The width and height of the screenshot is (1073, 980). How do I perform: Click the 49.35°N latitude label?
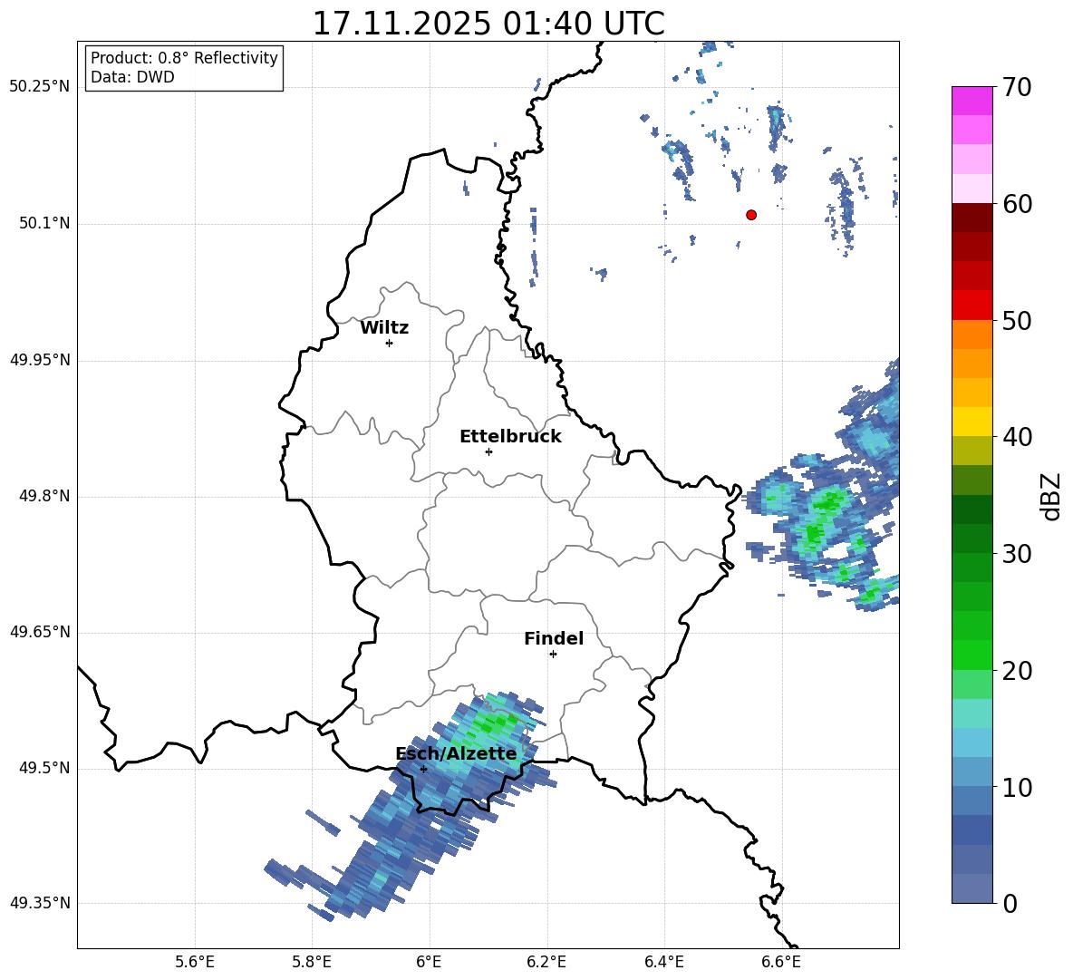pyautogui.click(x=40, y=903)
